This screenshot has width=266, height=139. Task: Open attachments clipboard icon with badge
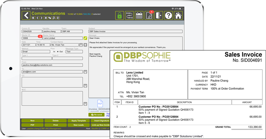[149, 15]
